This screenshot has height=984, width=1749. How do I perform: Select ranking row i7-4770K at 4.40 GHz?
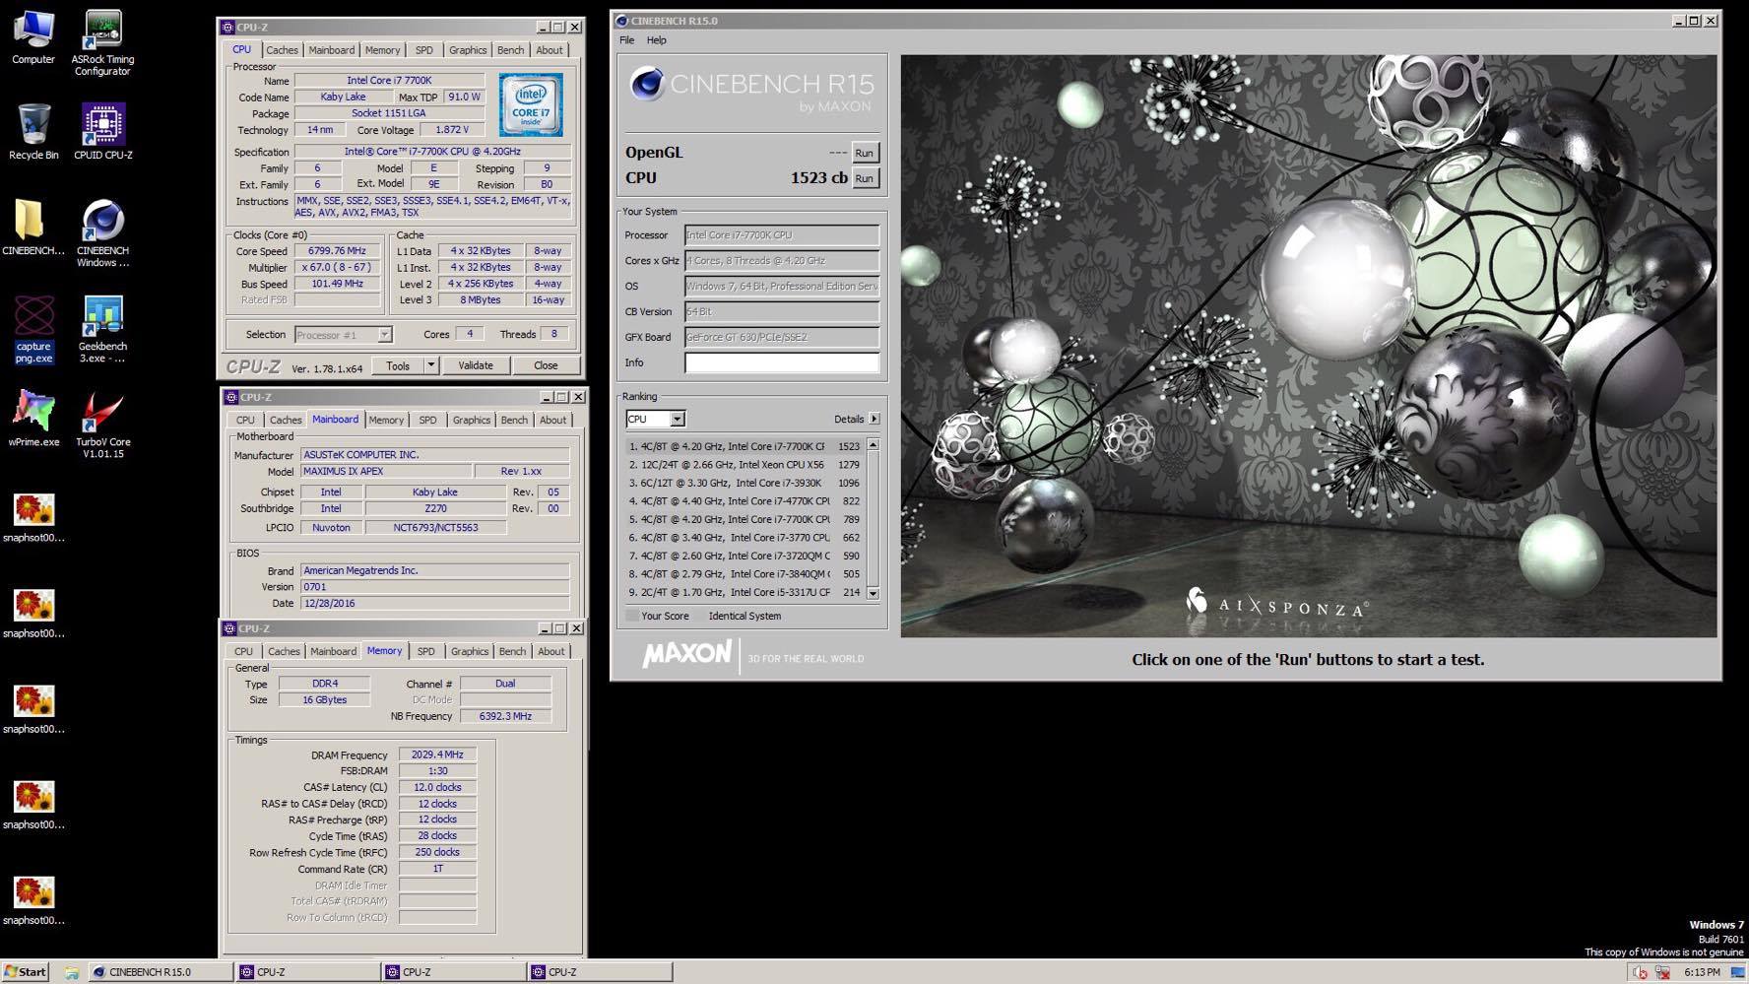point(745,501)
